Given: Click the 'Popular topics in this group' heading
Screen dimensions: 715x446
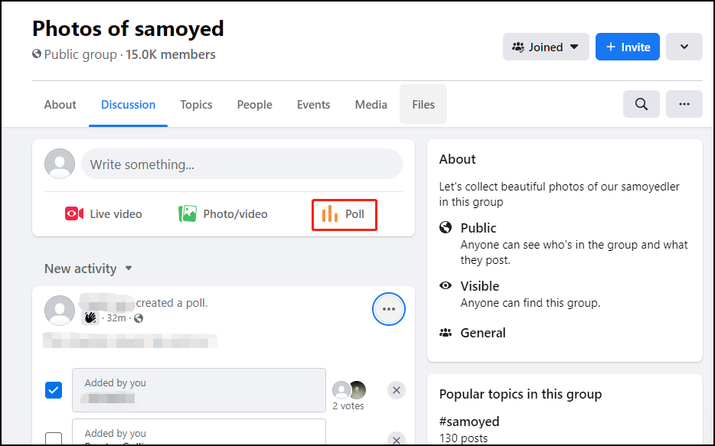Looking at the screenshot, I should (x=521, y=394).
